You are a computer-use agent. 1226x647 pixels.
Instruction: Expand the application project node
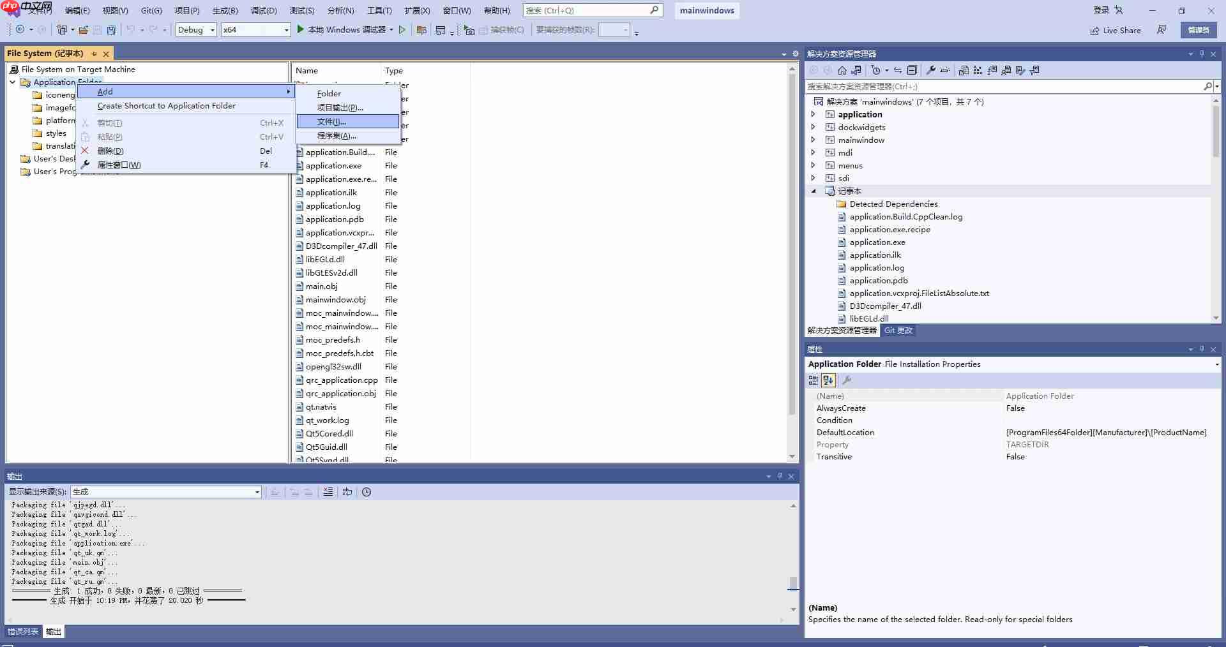814,114
